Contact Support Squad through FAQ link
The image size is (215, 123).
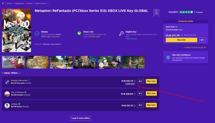click(188, 59)
